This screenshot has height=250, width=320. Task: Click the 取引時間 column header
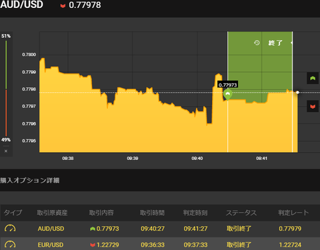coord(152,213)
